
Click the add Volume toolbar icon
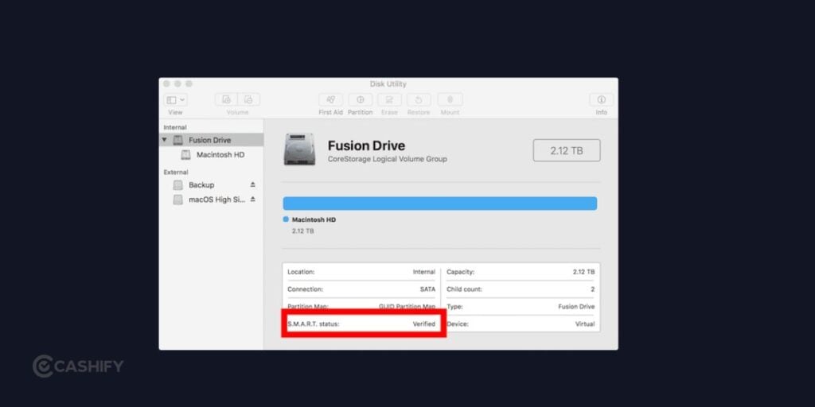[x=226, y=99]
